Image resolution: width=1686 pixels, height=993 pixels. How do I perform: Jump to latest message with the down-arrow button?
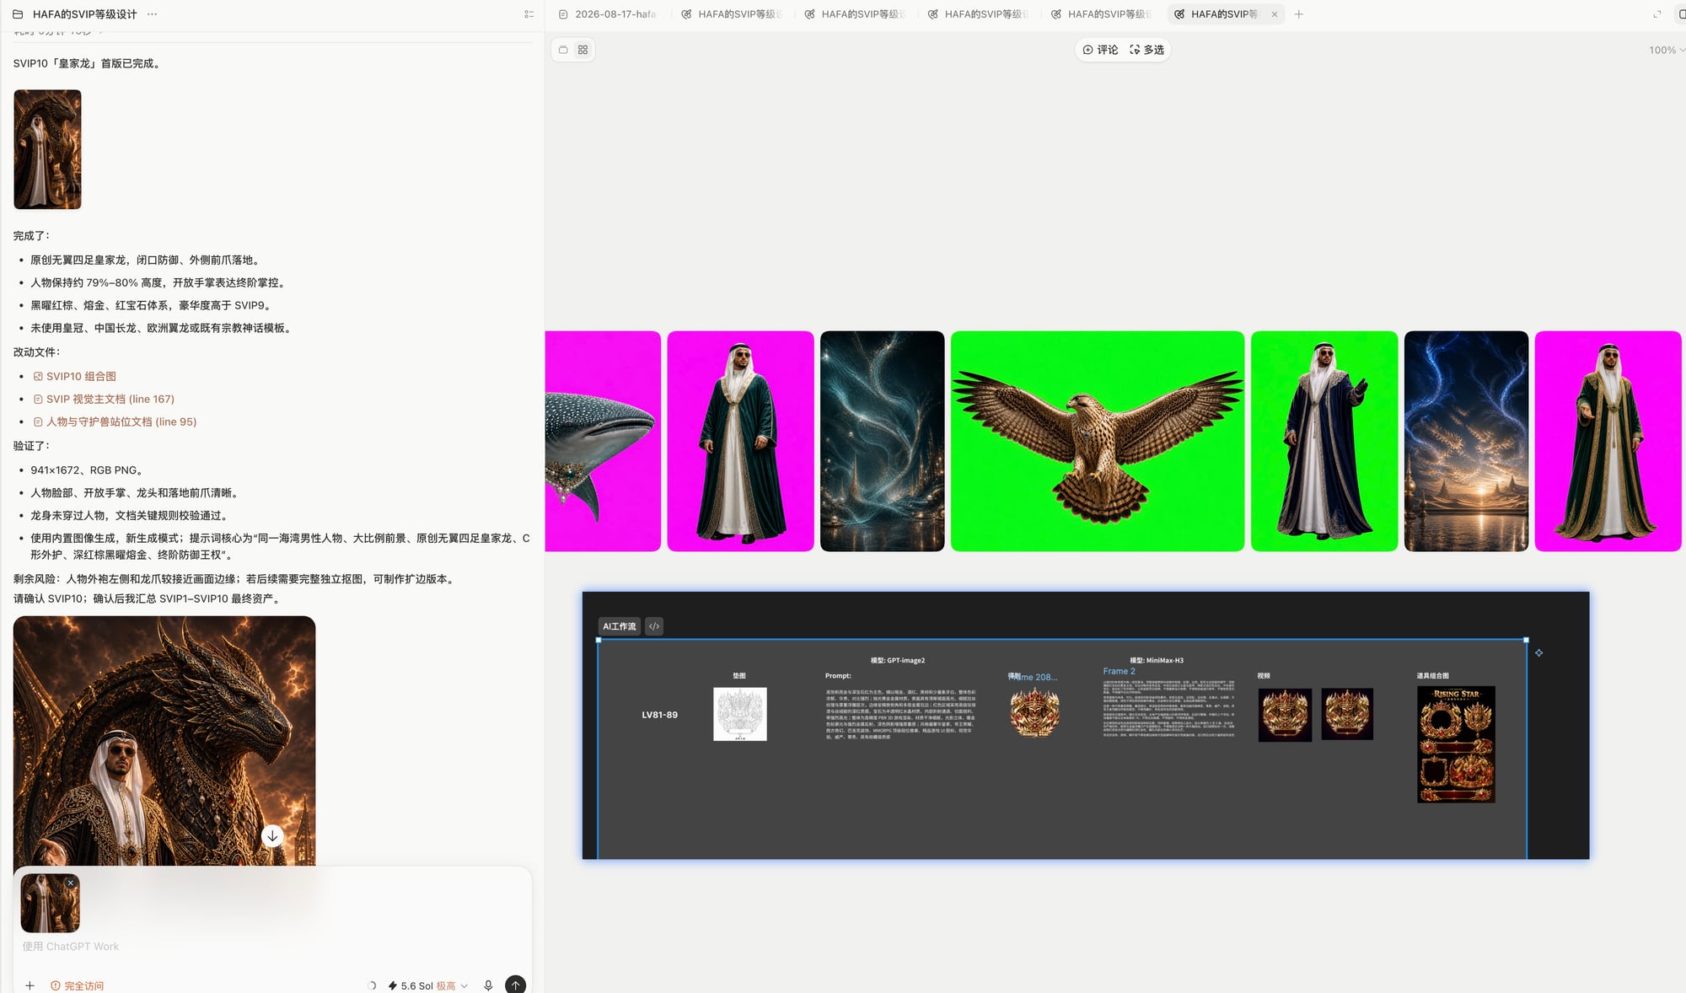[272, 836]
